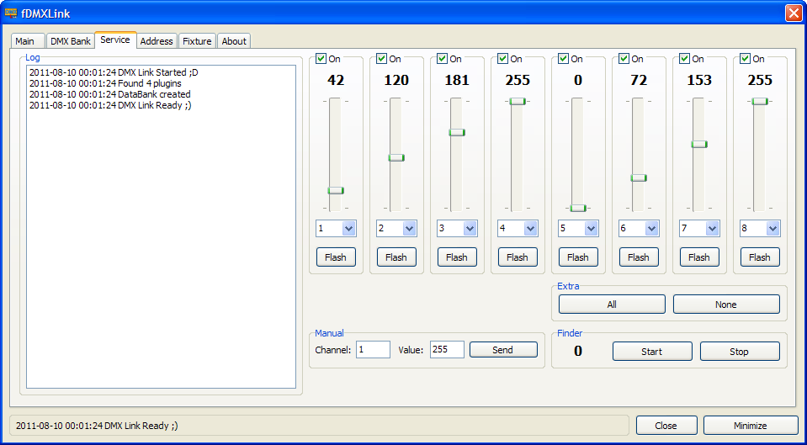
Task: Start the Finder
Action: 652,352
